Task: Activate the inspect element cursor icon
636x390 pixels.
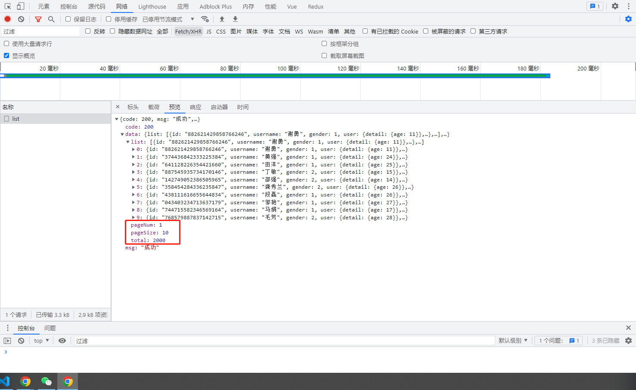Action: coord(7,6)
